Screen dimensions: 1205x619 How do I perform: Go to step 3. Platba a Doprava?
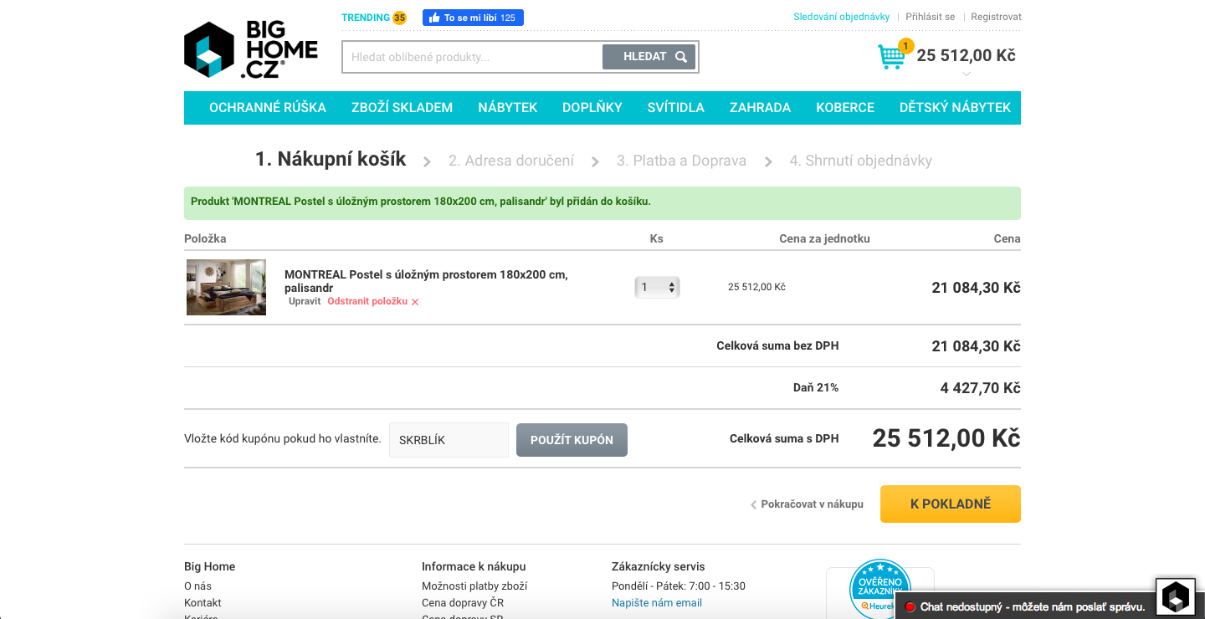coord(681,161)
